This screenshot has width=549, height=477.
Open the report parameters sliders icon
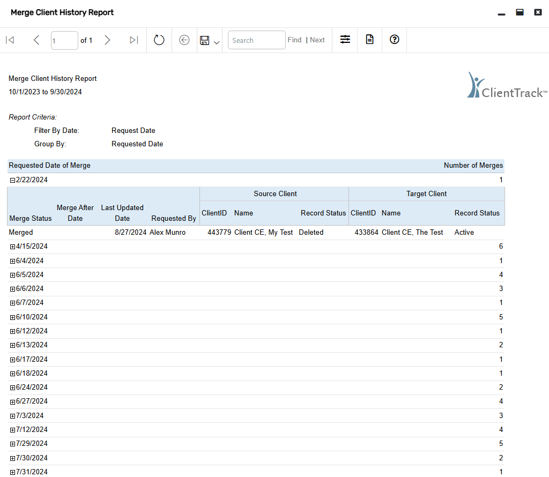pos(345,40)
